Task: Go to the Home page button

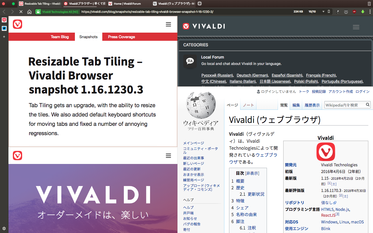Action: (29, 12)
